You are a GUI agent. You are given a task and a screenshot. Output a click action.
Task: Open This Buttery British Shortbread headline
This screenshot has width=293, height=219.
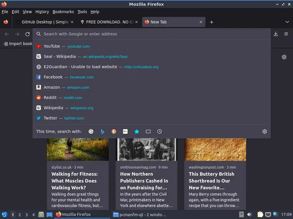coord(211,181)
